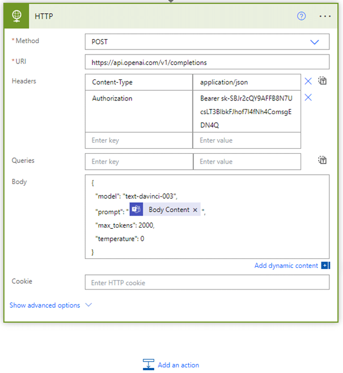Click the Bearer token value field
Image resolution: width=343 pixels, height=373 pixels.
(x=247, y=111)
